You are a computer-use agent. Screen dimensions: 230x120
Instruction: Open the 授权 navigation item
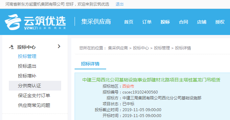[x=220, y=22]
